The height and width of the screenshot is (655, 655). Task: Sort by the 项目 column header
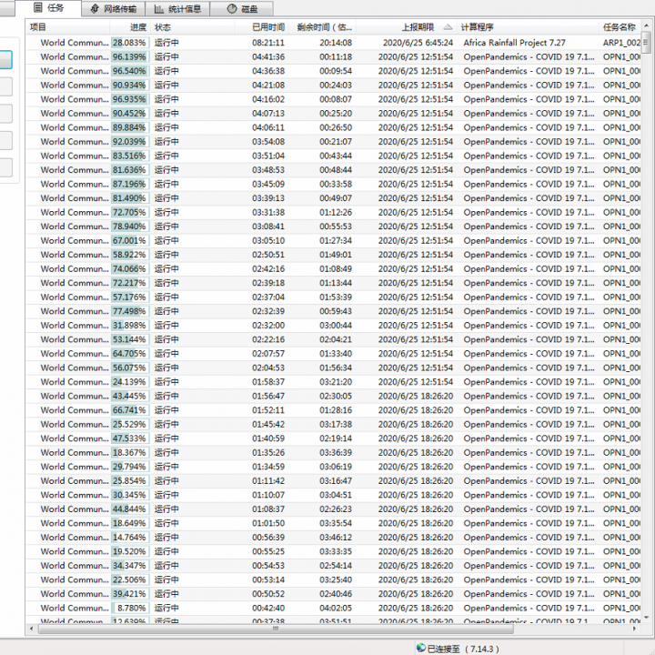[68, 27]
